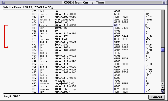Image resolution: width=168 pixels, height=101 pixels.
Task: Click the <Anon_97> jsr operand
Action: (x=61, y=36)
